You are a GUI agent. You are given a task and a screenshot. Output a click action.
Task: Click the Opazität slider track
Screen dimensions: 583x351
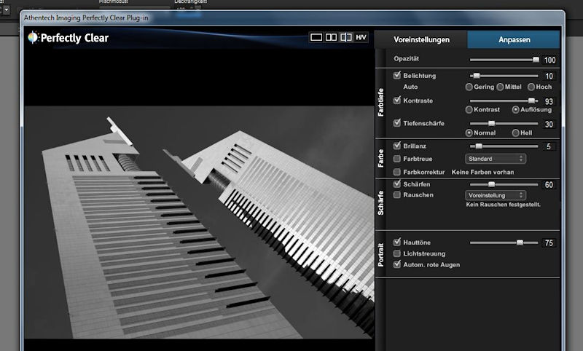(503, 60)
